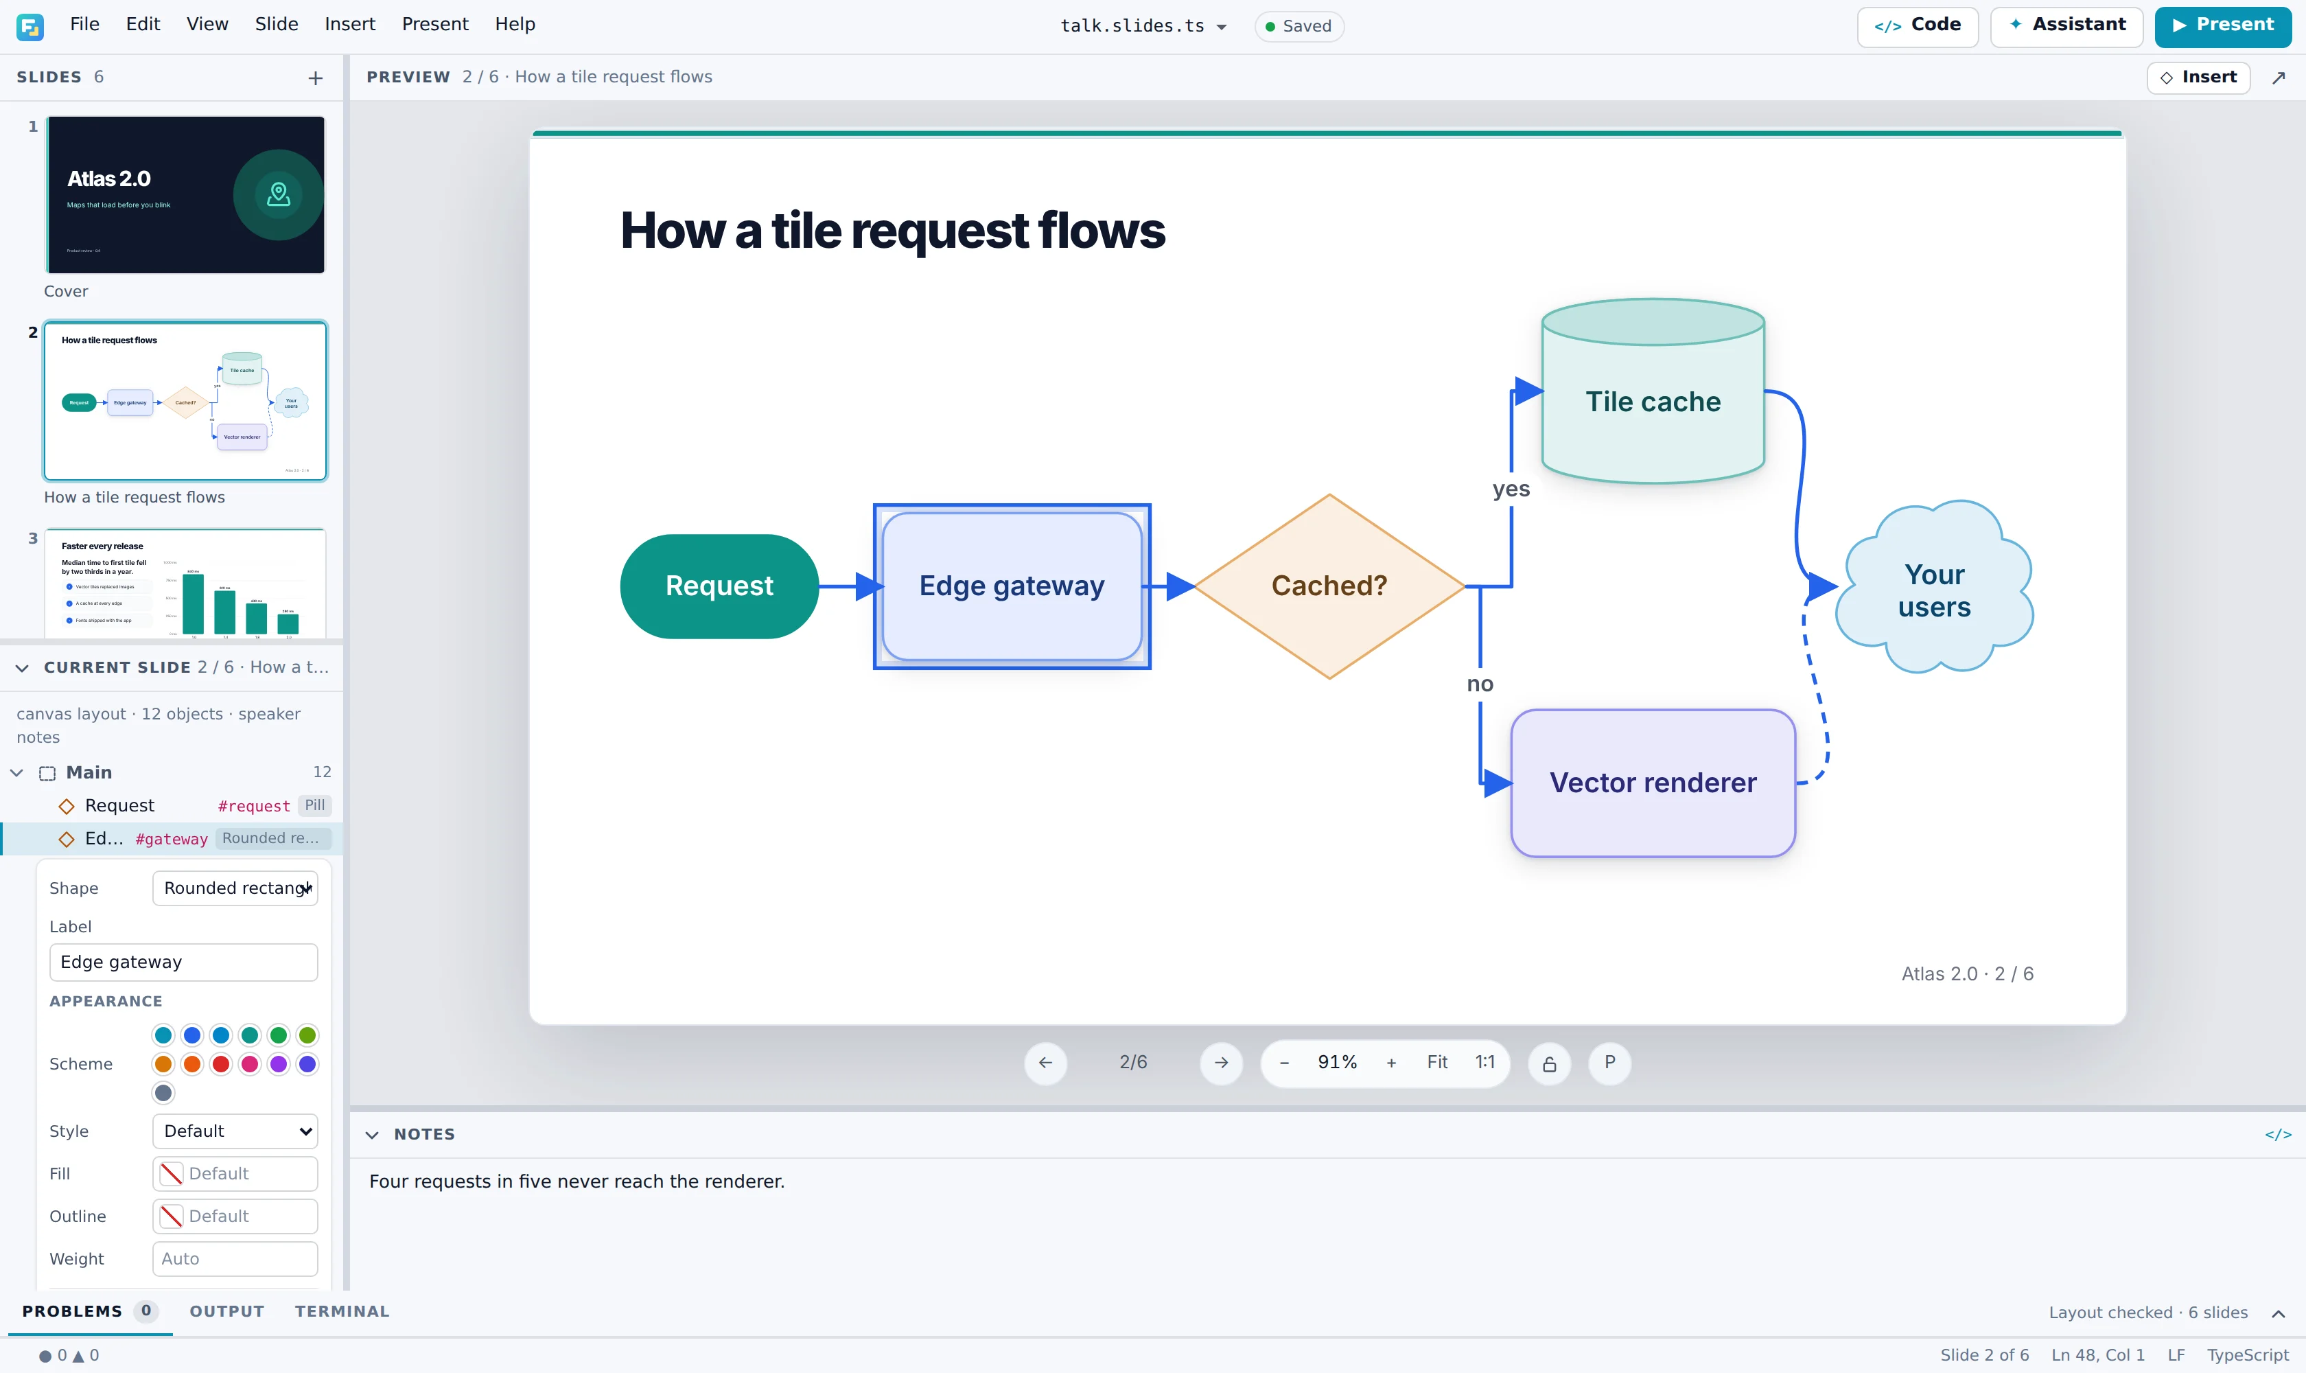Open notes source code icon
This screenshot has width=2306, height=1373.
(2277, 1134)
